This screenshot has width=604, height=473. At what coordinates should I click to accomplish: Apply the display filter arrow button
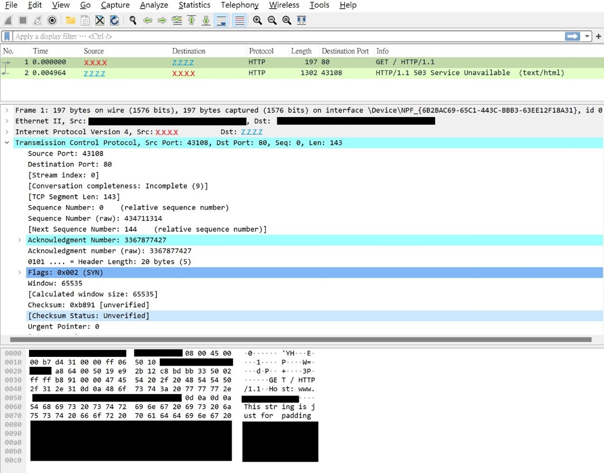[x=572, y=37]
